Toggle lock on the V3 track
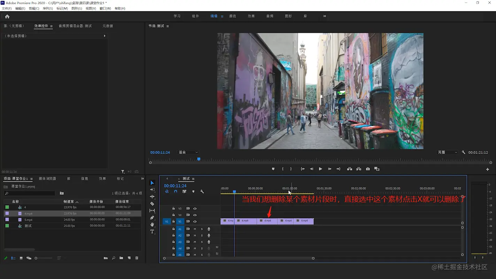The width and height of the screenshot is (496, 279). [173, 209]
